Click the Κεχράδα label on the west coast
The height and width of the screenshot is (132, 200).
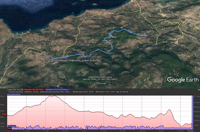point(17,38)
